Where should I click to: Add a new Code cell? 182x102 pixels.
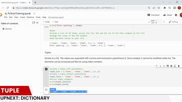coord(46,22)
